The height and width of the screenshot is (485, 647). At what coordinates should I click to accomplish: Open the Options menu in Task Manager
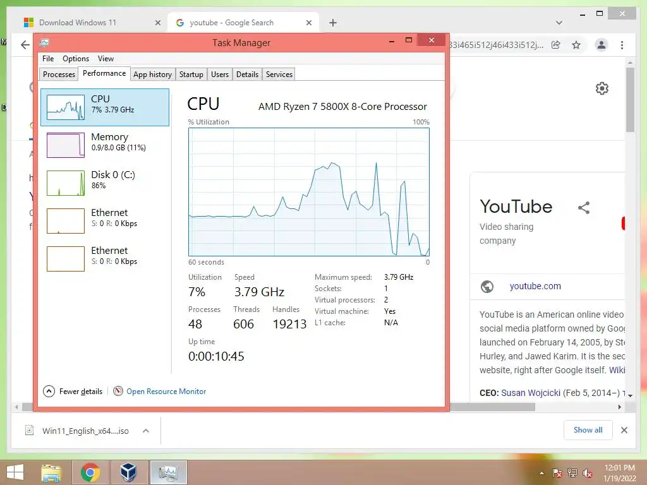[76, 59]
